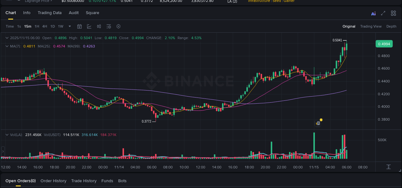Viewport: 402px width, 188px height.
Task: Open the indicator settings list icon
Action: (109, 26)
